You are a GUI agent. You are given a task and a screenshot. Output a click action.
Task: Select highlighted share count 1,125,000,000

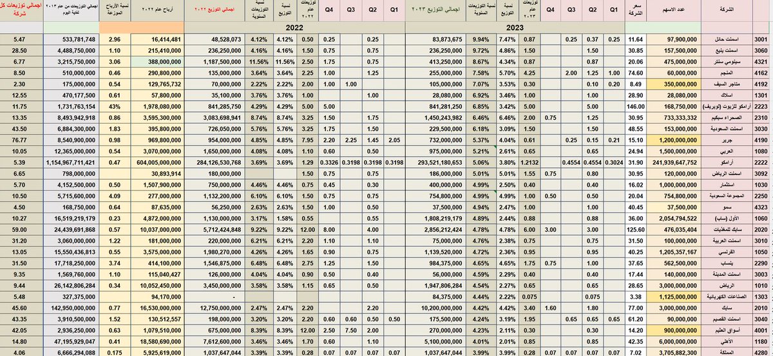(674, 297)
